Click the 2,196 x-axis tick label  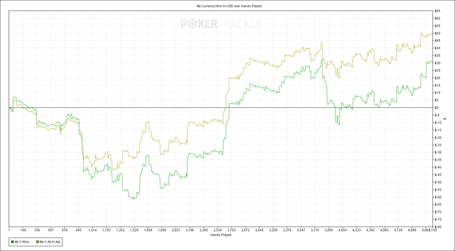190,231
